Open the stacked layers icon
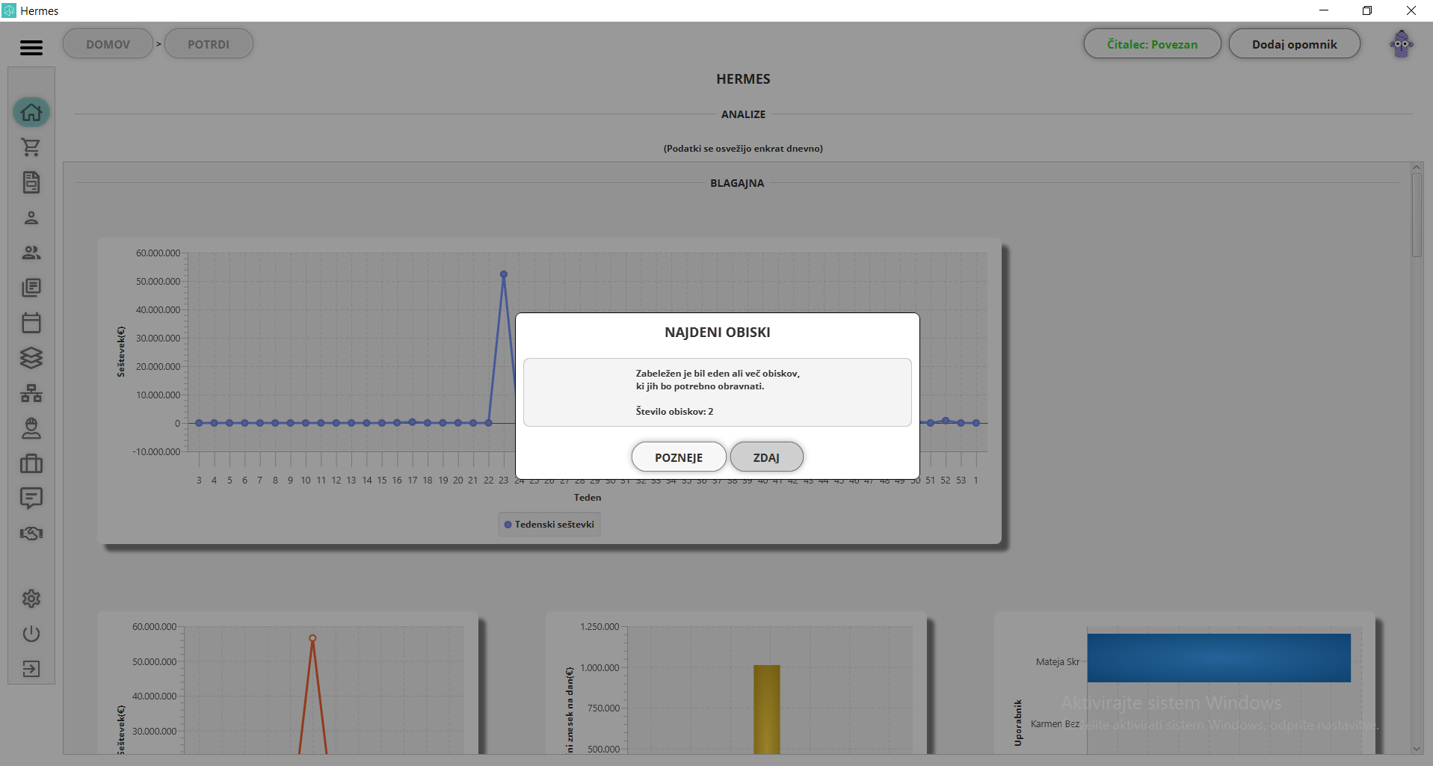This screenshot has height=766, width=1433. pyautogui.click(x=31, y=358)
